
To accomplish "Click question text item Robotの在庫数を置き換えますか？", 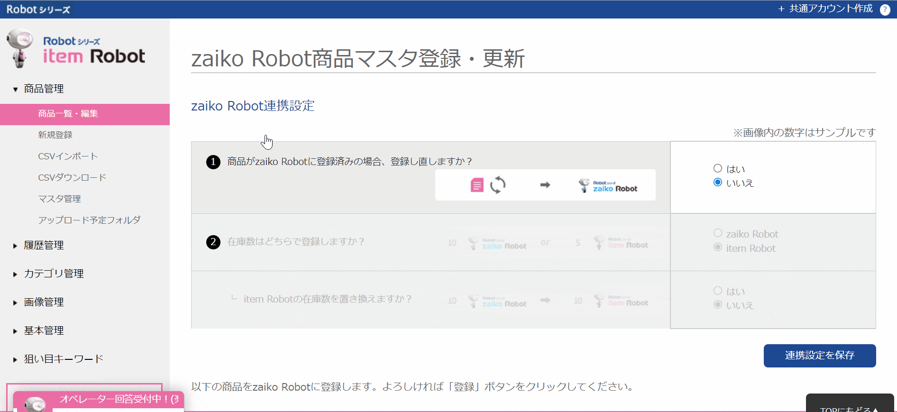I will pyautogui.click(x=328, y=299).
